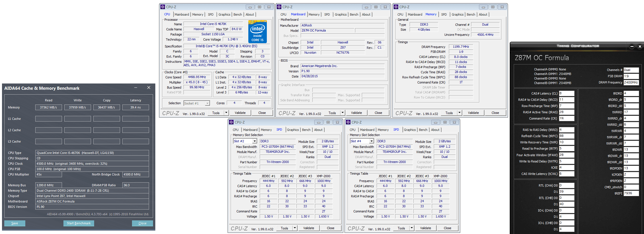
Task: Expand the Tools arrow in the CPU-Z Memory window
Action: (x=459, y=113)
